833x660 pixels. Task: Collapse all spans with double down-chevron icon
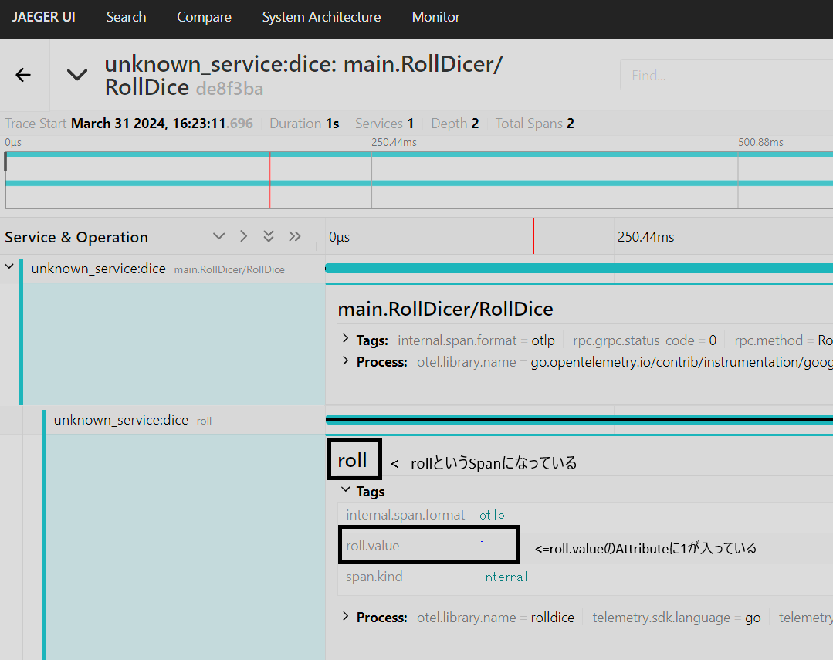[x=269, y=236]
